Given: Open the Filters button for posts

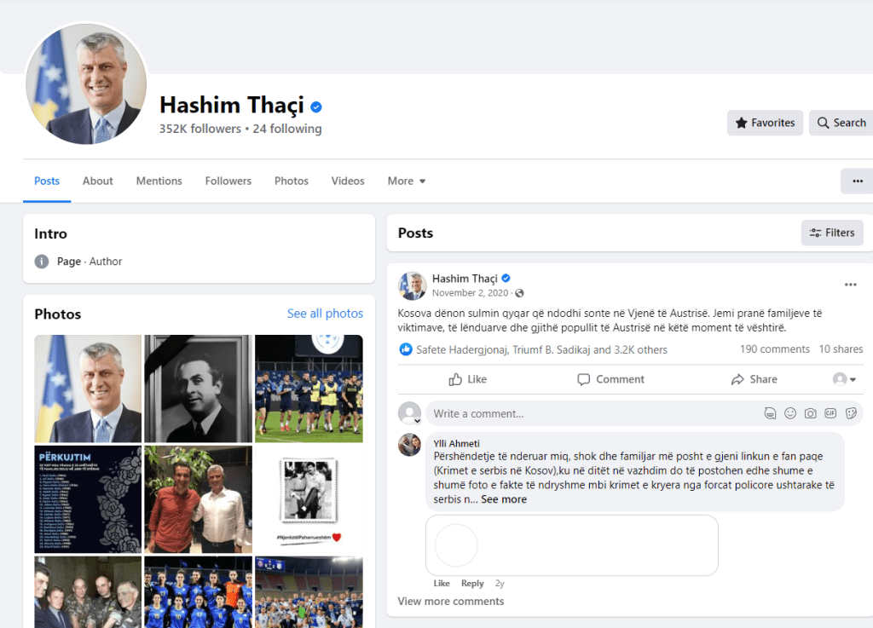Looking at the screenshot, I should point(832,233).
